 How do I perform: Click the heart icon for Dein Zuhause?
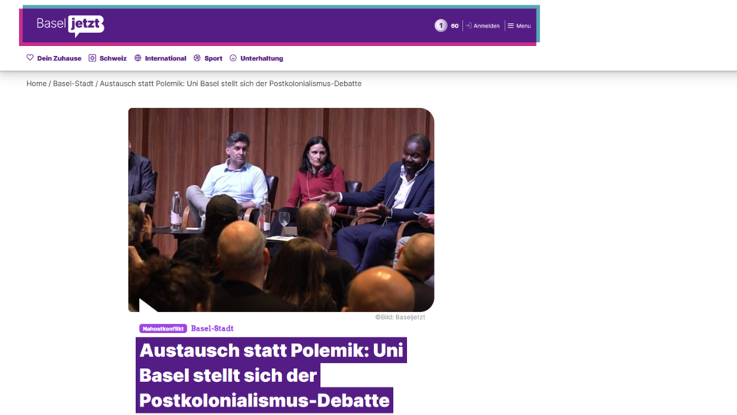[x=30, y=58]
